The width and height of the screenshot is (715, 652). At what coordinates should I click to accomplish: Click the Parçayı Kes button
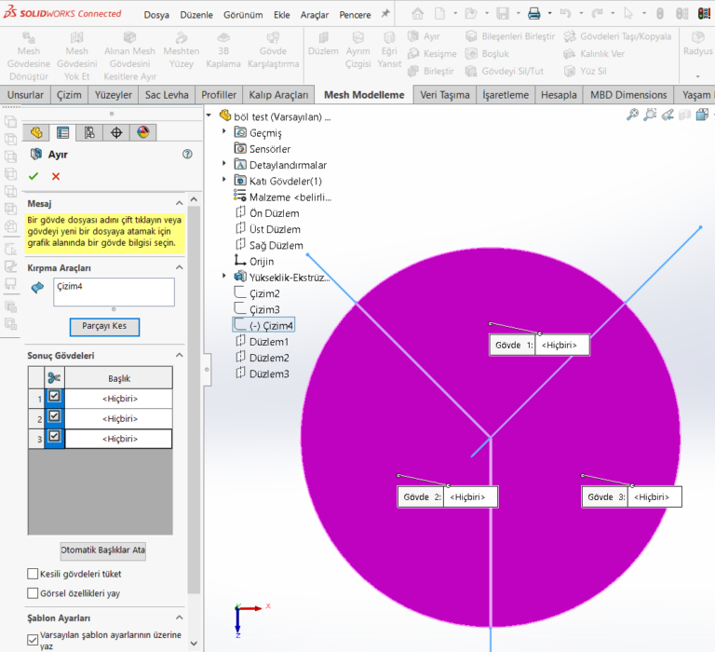104,326
